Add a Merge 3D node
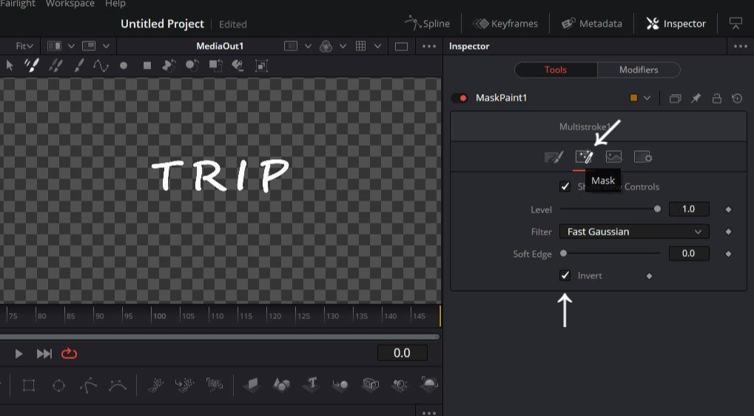Screen dimensions: 754x416 [340, 385]
